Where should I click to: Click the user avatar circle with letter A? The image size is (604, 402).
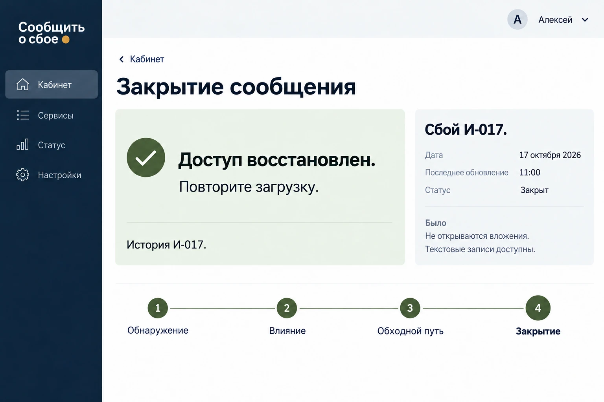click(517, 19)
